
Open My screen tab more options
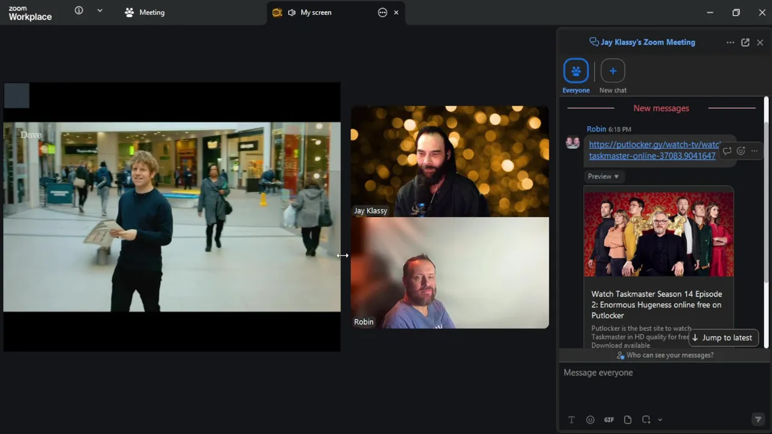382,12
